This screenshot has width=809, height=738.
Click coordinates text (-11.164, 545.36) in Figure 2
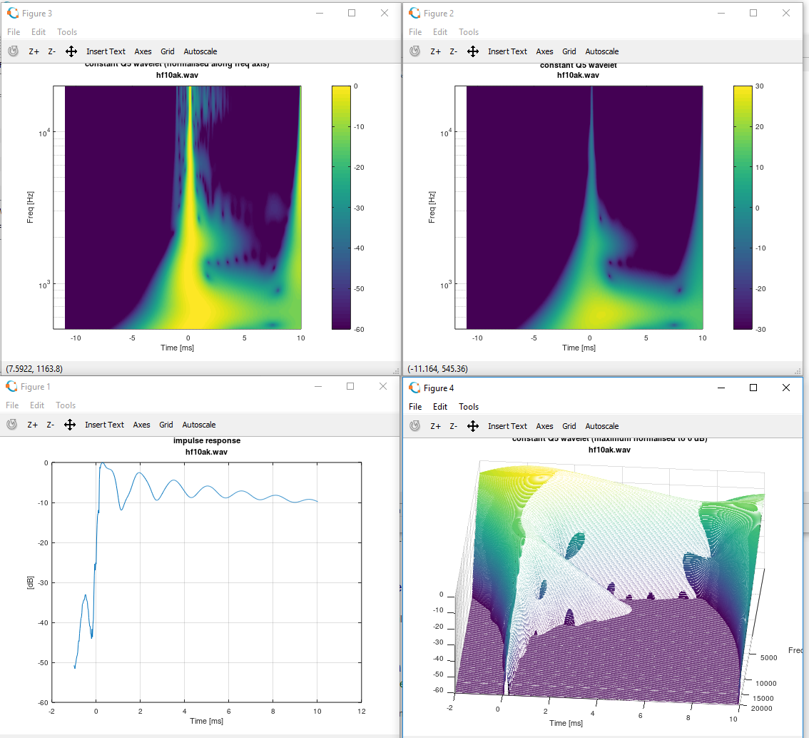coord(437,368)
